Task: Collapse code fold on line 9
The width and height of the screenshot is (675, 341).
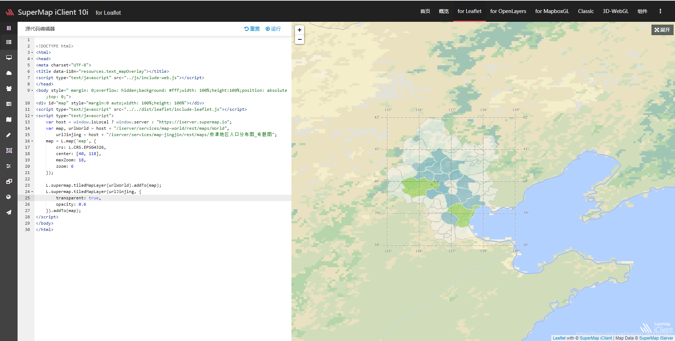Action: [32, 90]
